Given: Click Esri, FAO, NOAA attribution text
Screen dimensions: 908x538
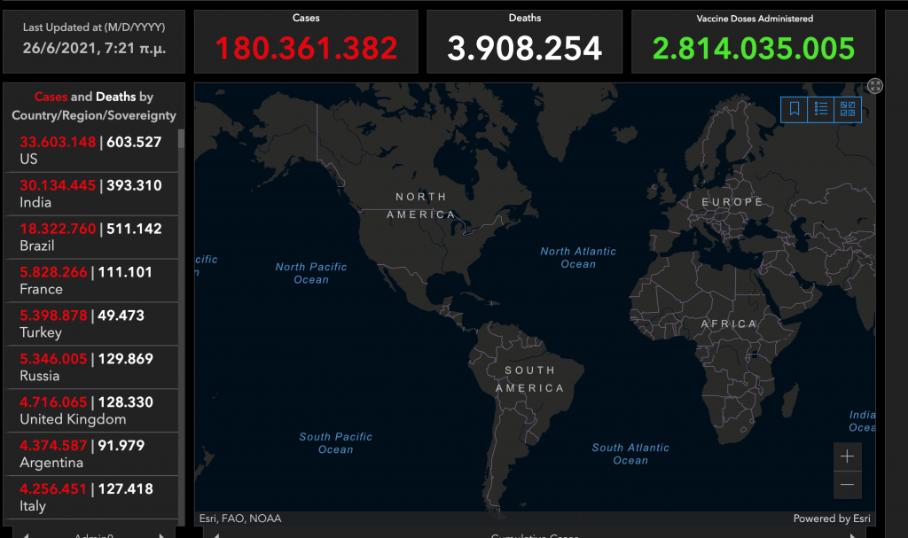Looking at the screenshot, I should [240, 519].
